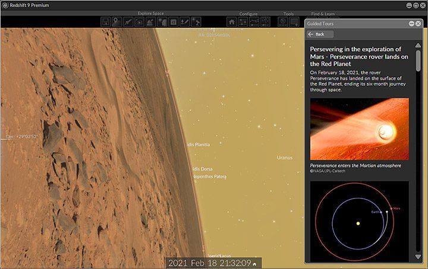Open the location pin icon in Explore Space
Screen dimensions: 428x269
click(117, 22)
